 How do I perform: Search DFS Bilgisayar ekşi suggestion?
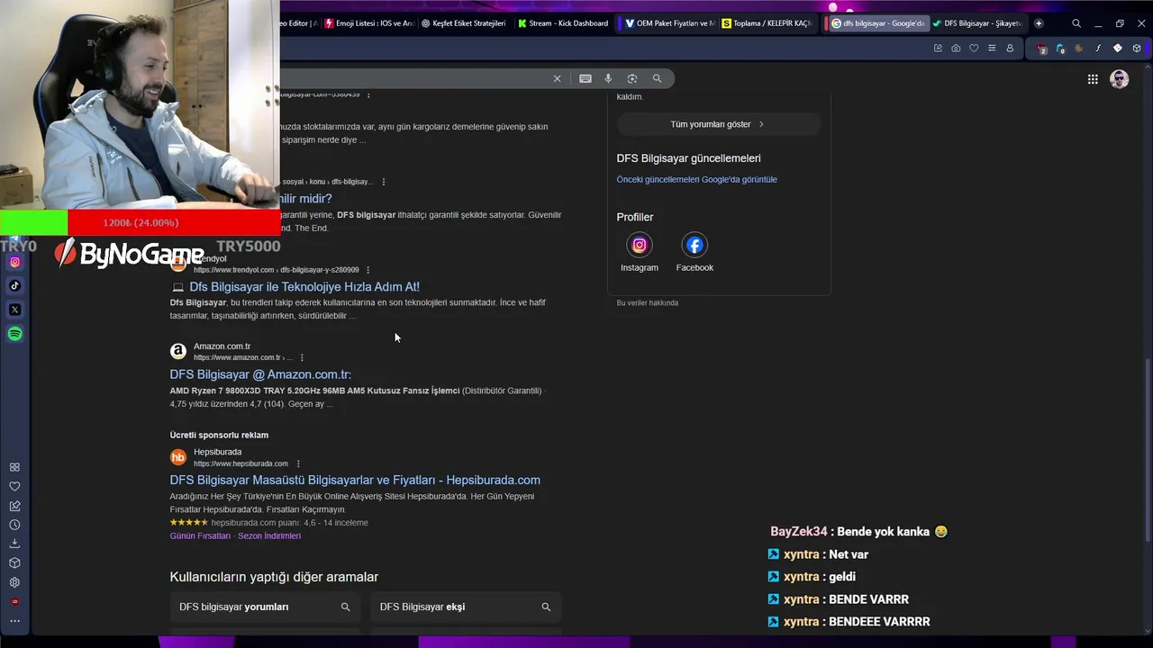pyautogui.click(x=466, y=607)
